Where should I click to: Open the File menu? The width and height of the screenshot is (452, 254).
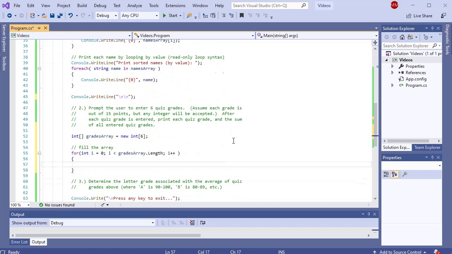[17, 5]
